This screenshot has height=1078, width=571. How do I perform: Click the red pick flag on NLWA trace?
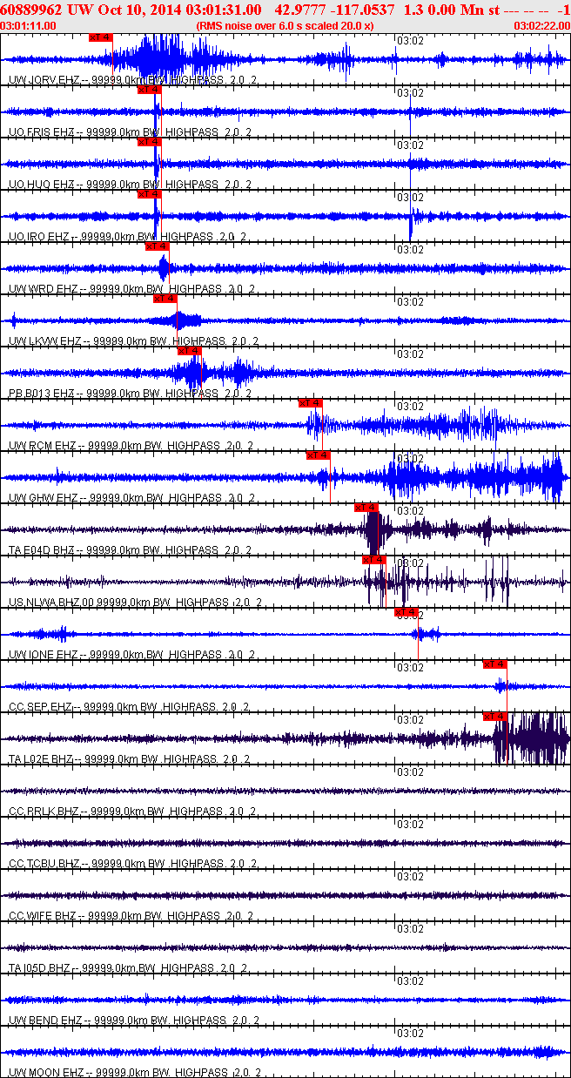coord(373,560)
